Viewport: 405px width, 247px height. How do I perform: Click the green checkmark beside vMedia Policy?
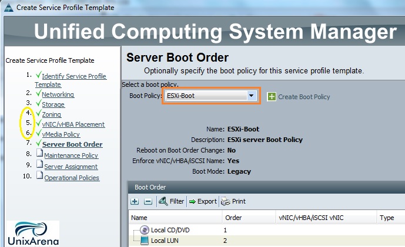tap(38, 133)
